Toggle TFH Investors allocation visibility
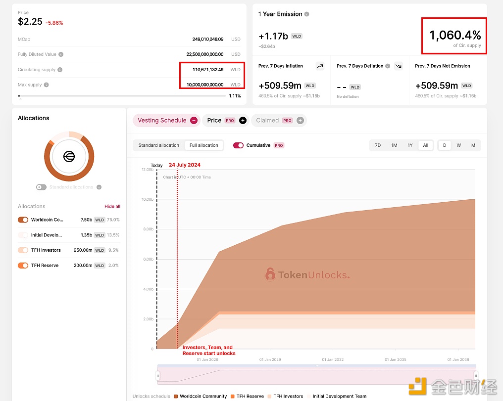Viewport: 503px width, 401px height. (23, 250)
